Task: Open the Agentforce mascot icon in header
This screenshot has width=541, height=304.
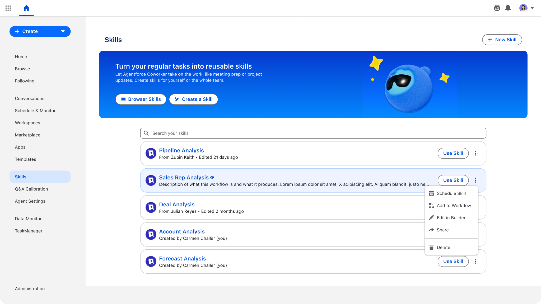Action: tap(497, 8)
